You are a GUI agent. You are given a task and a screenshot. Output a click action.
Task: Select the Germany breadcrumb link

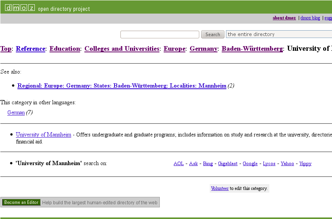(x=204, y=49)
